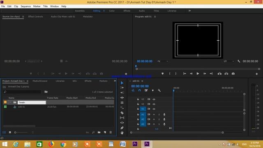
Task: Enable voice-over record on A3 track
Action: (164, 124)
